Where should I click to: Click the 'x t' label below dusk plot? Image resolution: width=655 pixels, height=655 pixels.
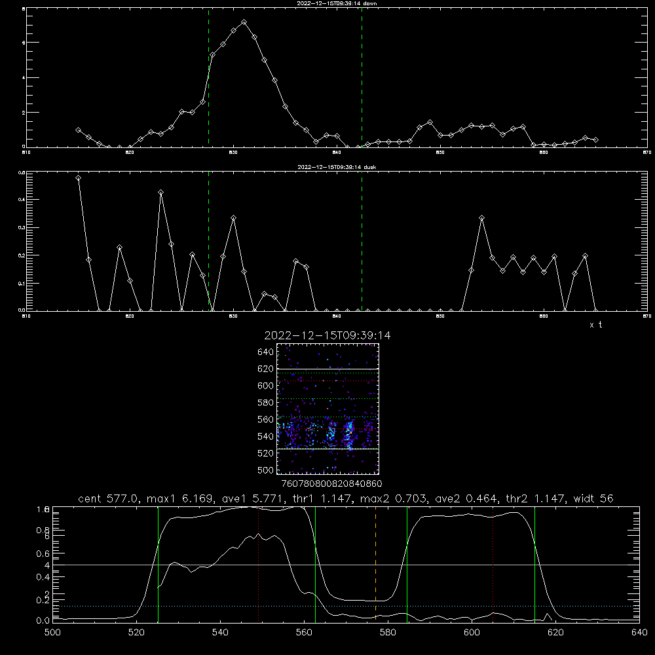(595, 325)
